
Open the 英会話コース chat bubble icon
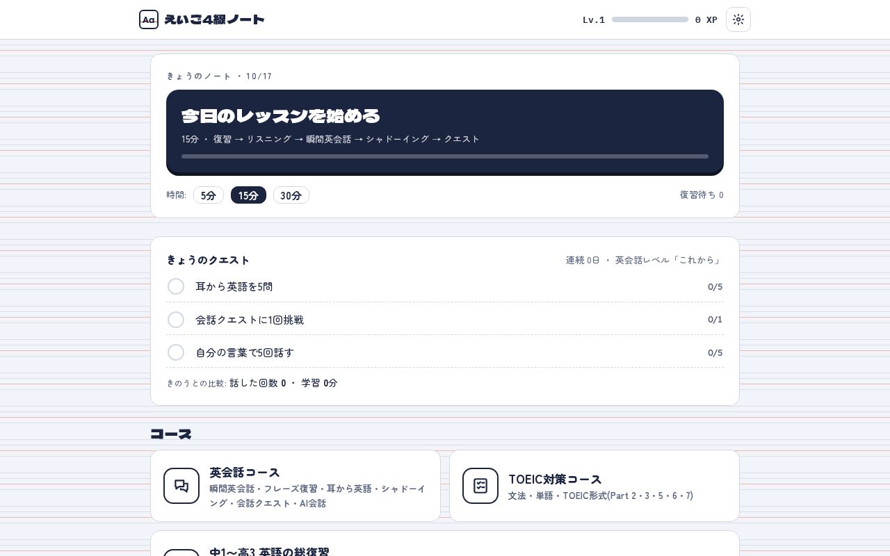click(181, 486)
